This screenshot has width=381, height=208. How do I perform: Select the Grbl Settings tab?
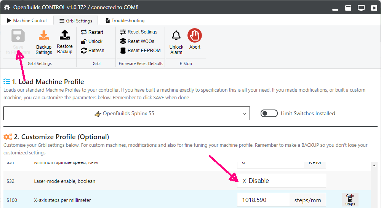(75, 21)
